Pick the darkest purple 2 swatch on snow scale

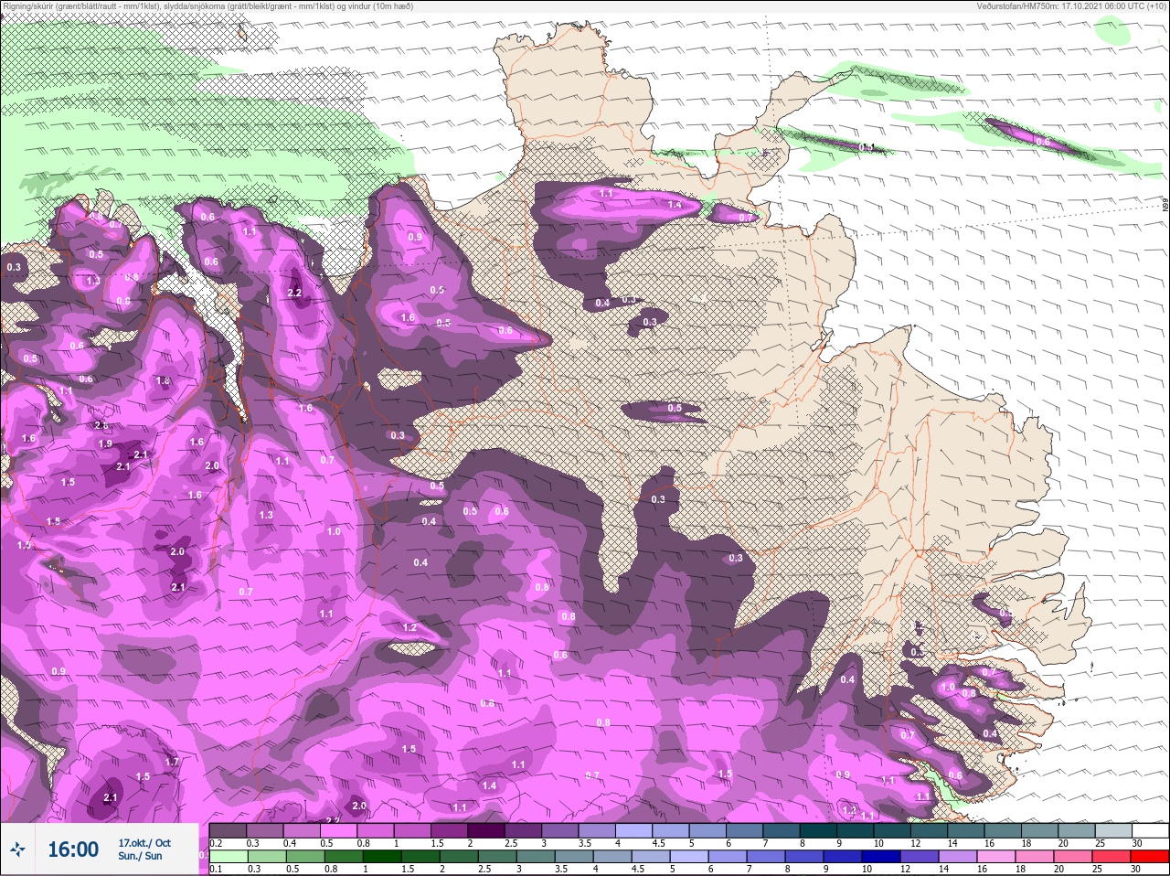coord(486,831)
